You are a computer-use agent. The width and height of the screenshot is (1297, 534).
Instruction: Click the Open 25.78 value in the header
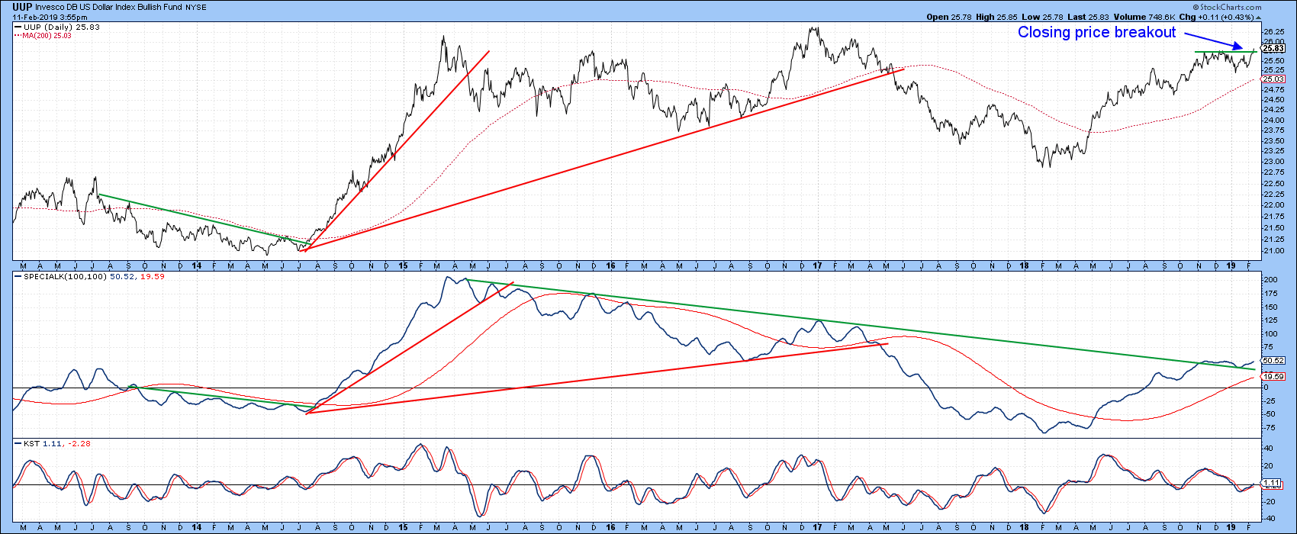(948, 17)
